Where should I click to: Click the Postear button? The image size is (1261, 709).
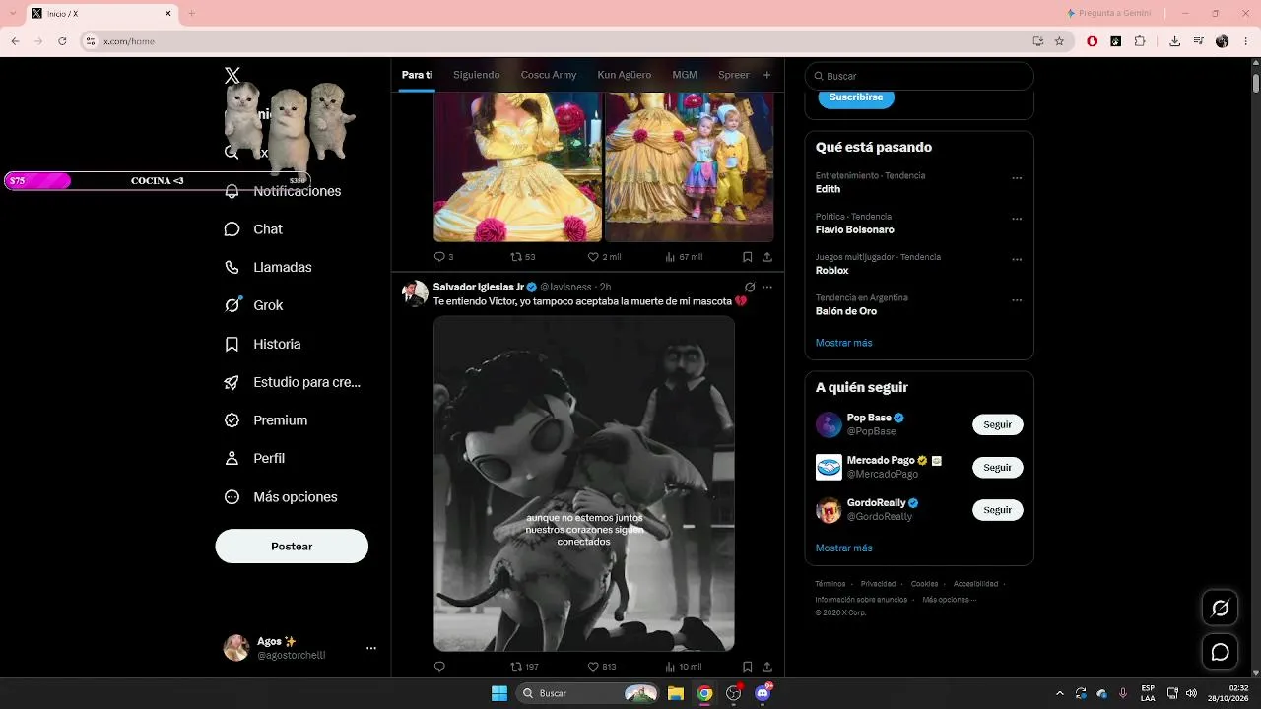292,547
